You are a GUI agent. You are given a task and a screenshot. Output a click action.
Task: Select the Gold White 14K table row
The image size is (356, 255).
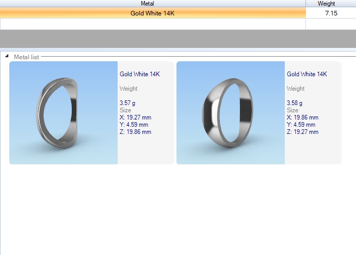pyautogui.click(x=153, y=13)
